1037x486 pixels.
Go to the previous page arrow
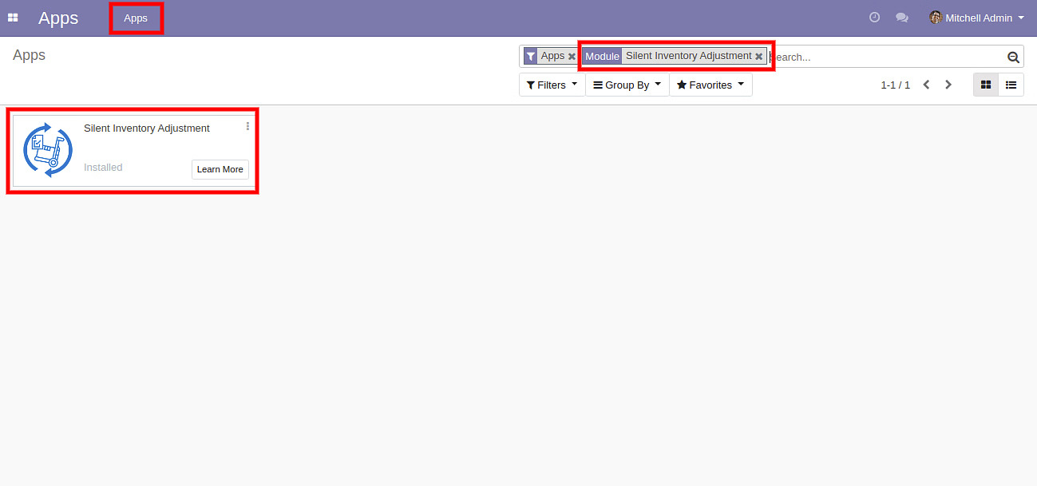pyautogui.click(x=926, y=85)
